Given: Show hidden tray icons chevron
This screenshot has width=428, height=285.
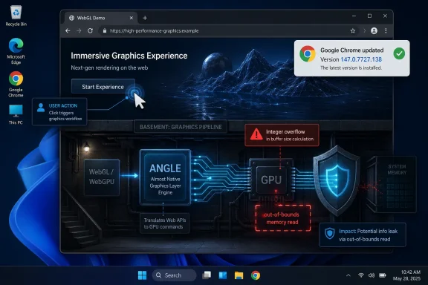Looking at the screenshot, I should tap(348, 275).
